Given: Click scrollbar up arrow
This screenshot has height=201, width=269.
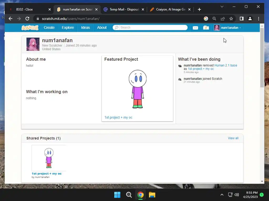Looking at the screenshot, I should click(x=262, y=26).
